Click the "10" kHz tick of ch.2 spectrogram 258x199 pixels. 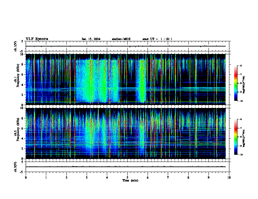[x=22, y=108]
